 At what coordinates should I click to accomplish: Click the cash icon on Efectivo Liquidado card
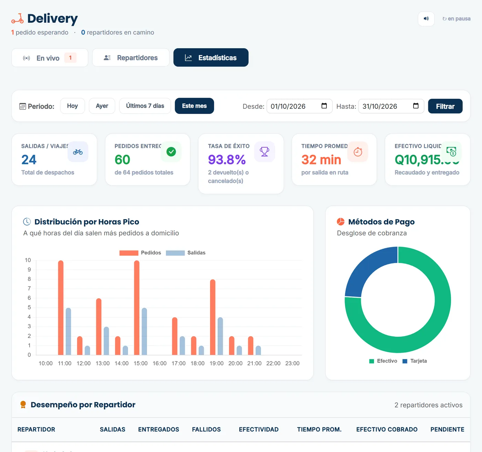[x=451, y=152]
